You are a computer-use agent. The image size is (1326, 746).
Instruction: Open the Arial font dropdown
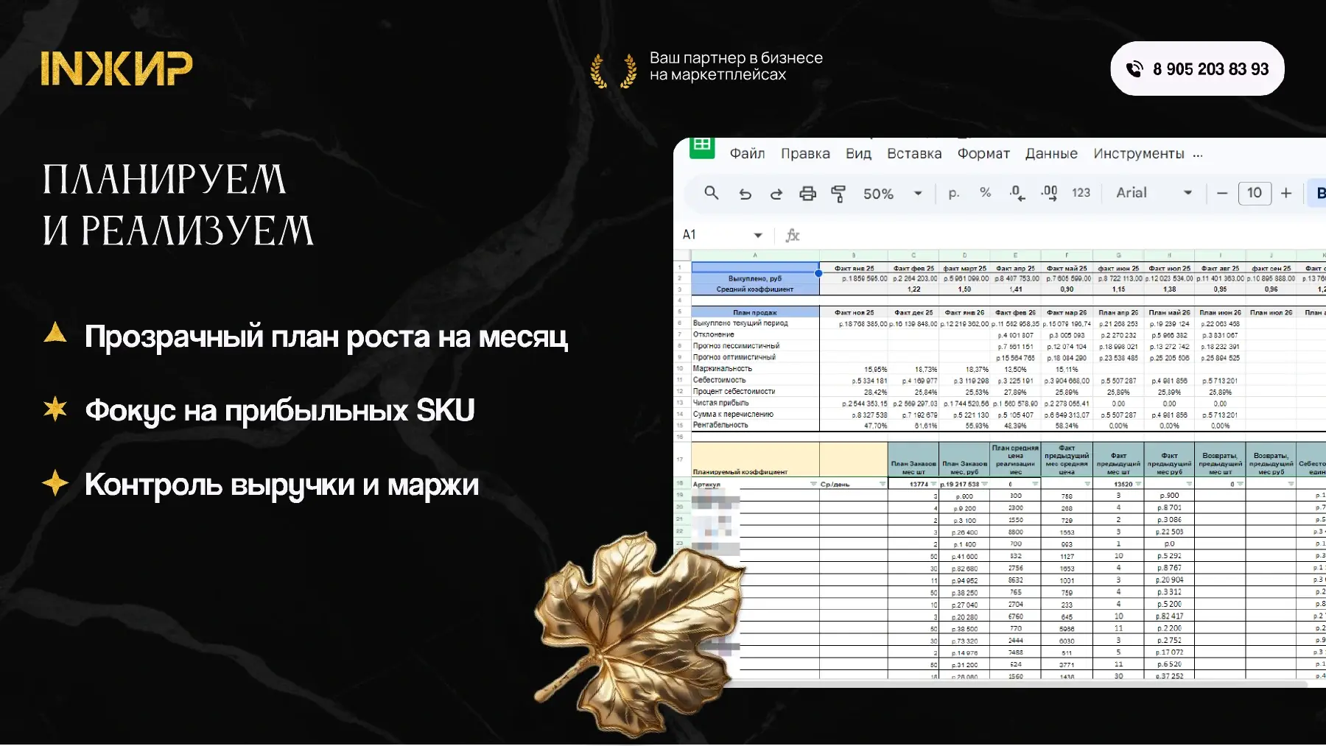[x=1188, y=193]
